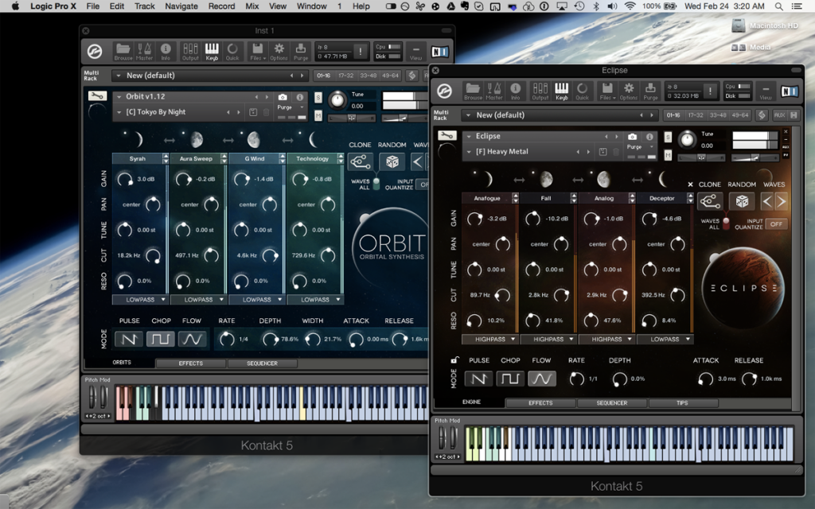815x509 pixels.
Task: Open the Track menu in the menu bar
Action: [145, 6]
